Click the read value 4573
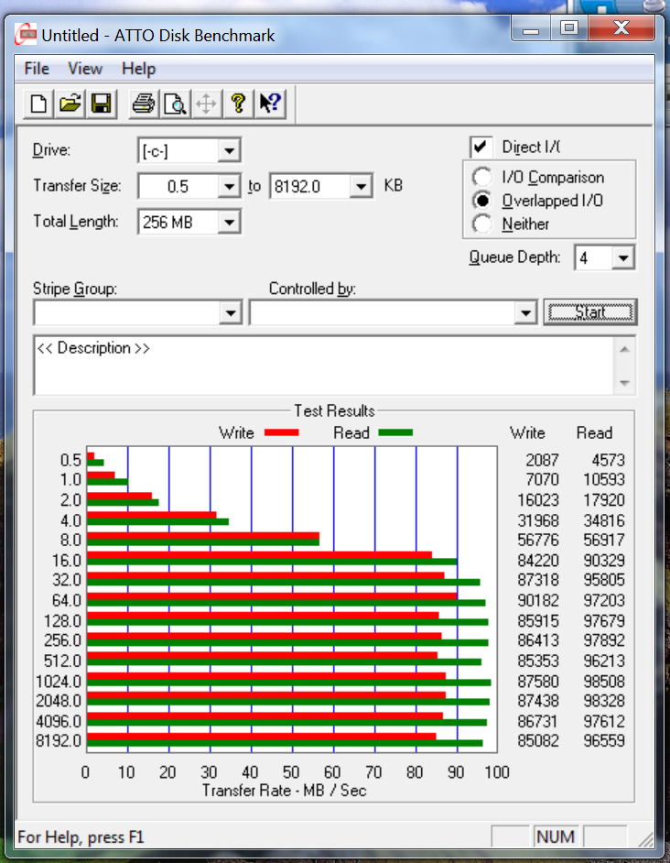Image resolution: width=670 pixels, height=863 pixels. (609, 460)
